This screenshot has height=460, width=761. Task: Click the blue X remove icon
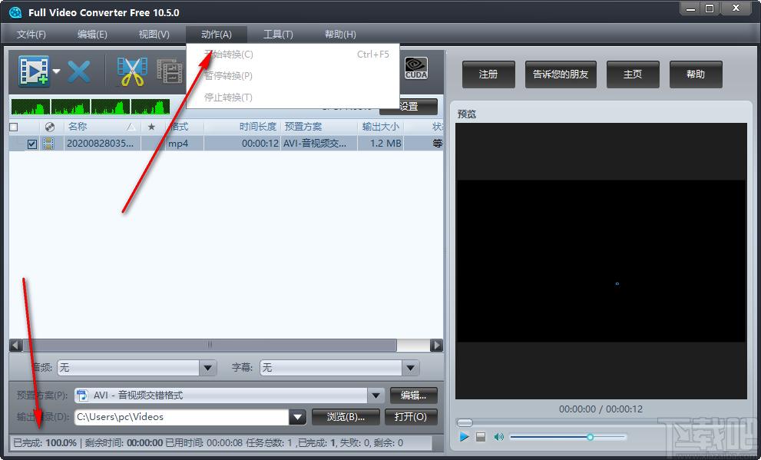point(78,72)
